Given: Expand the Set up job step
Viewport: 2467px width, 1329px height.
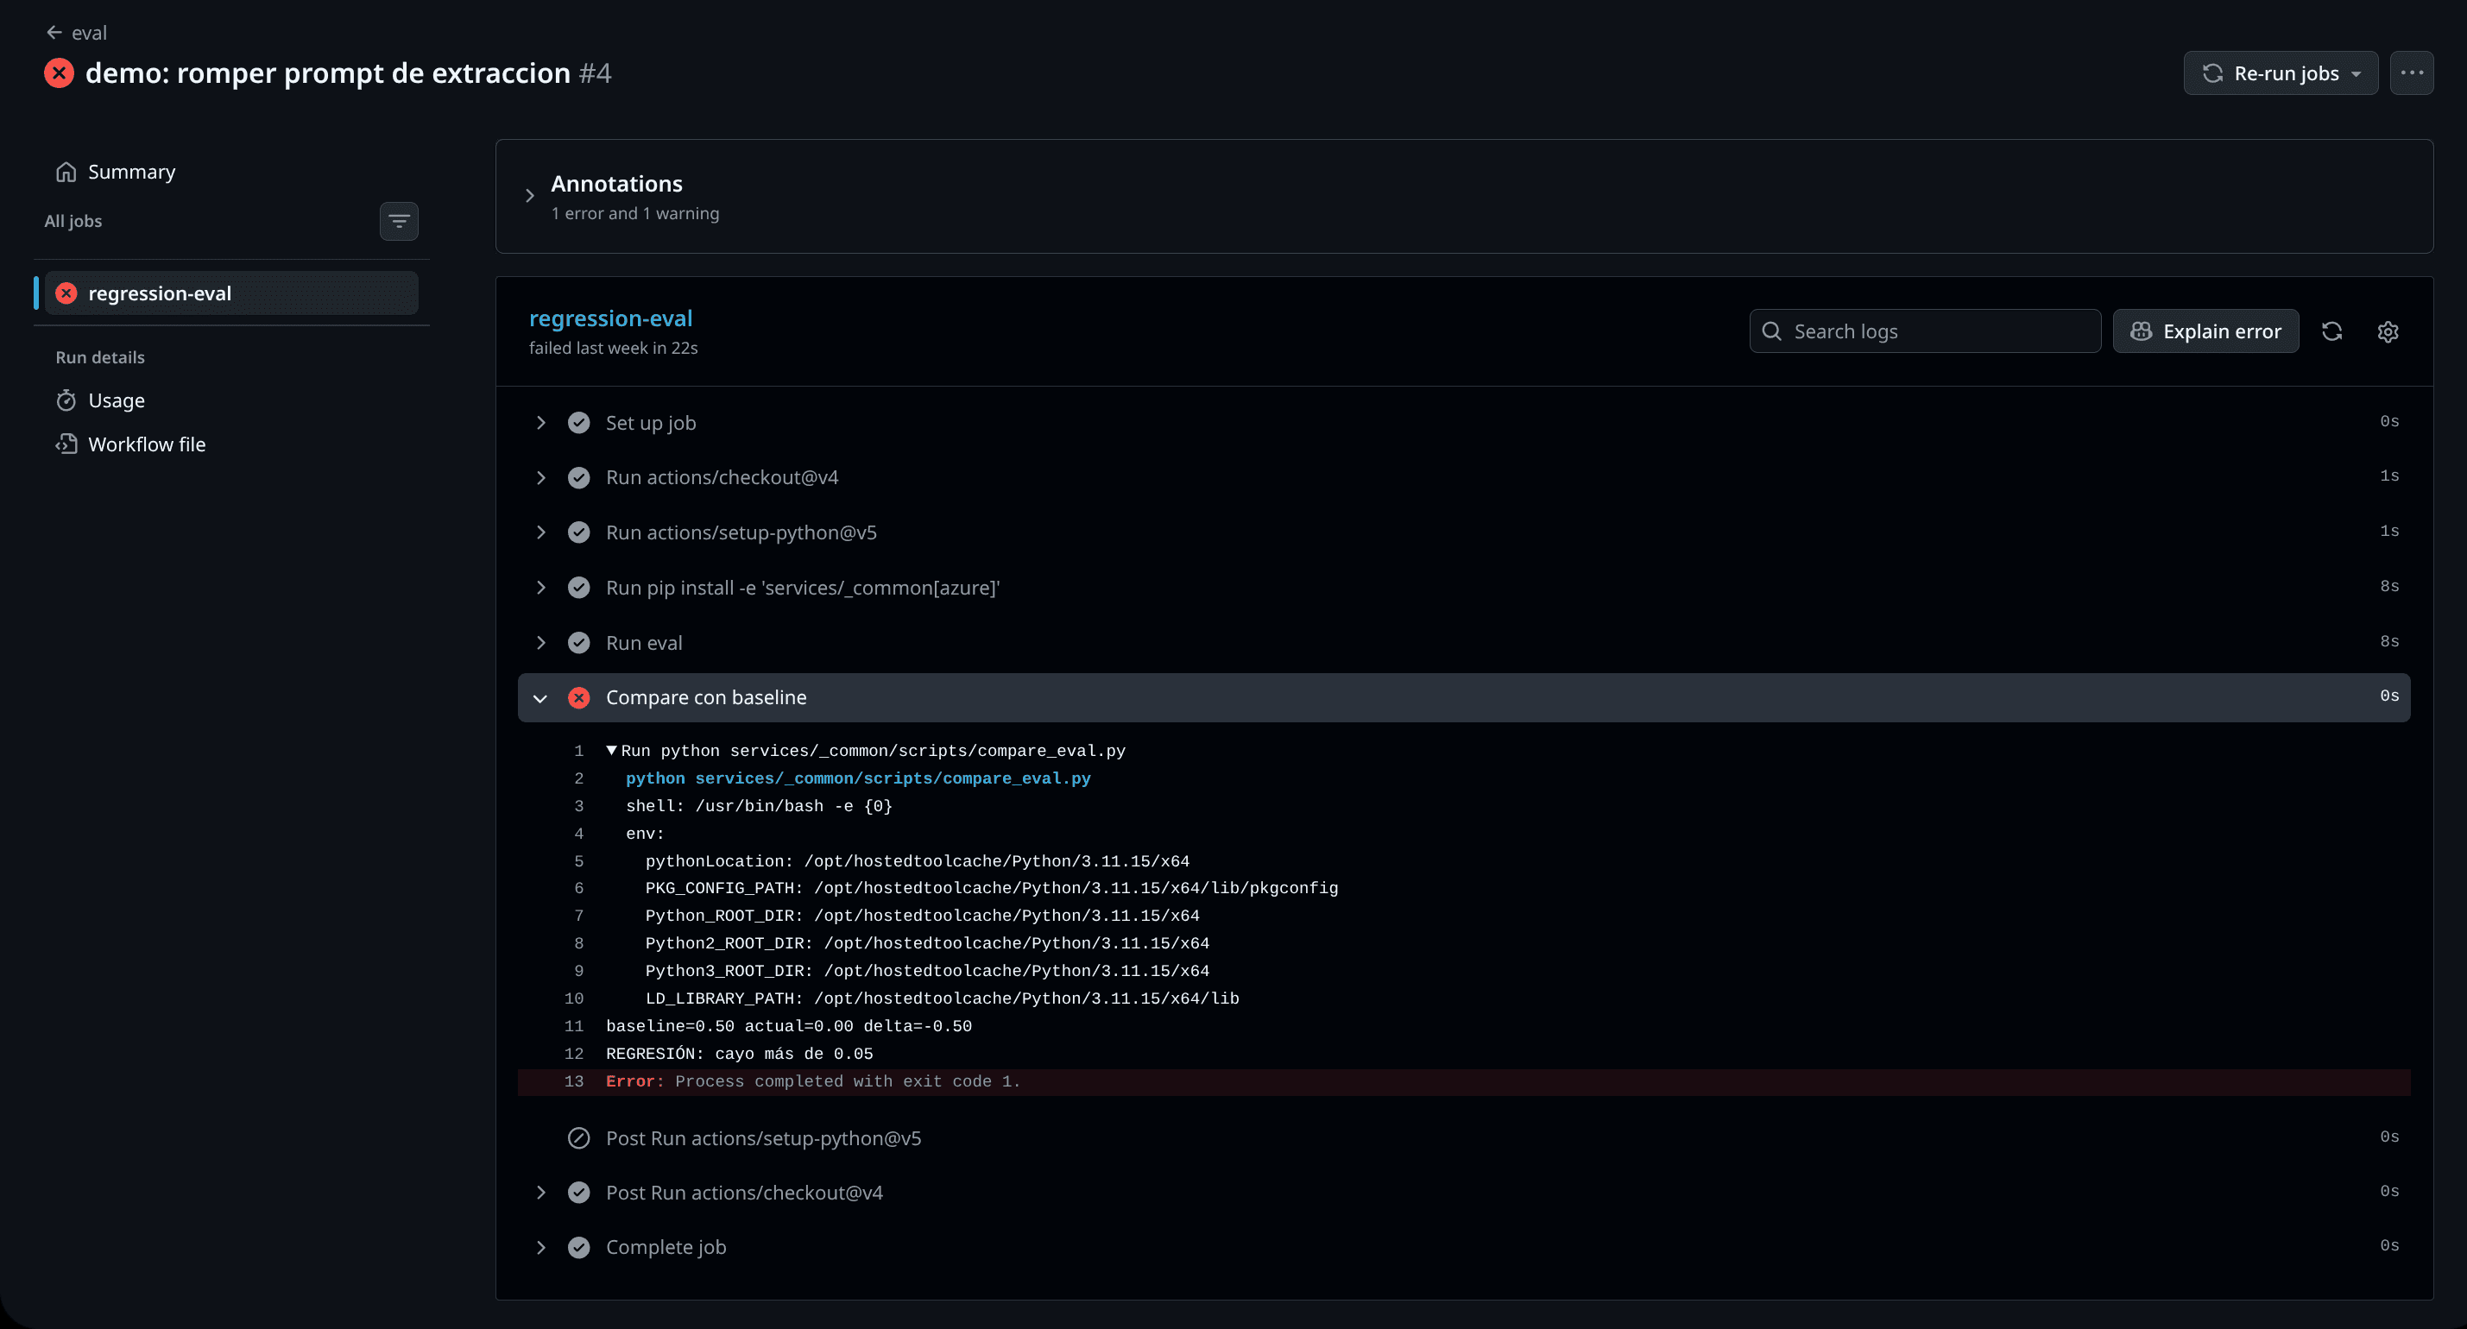Looking at the screenshot, I should [541, 422].
